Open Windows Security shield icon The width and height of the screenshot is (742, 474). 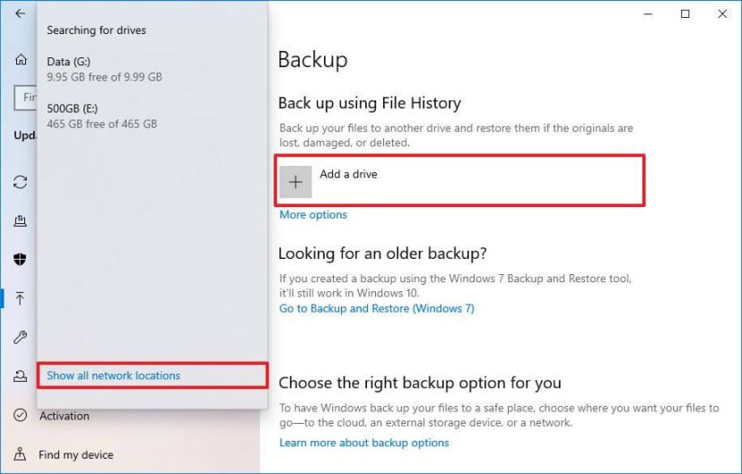[x=20, y=260]
